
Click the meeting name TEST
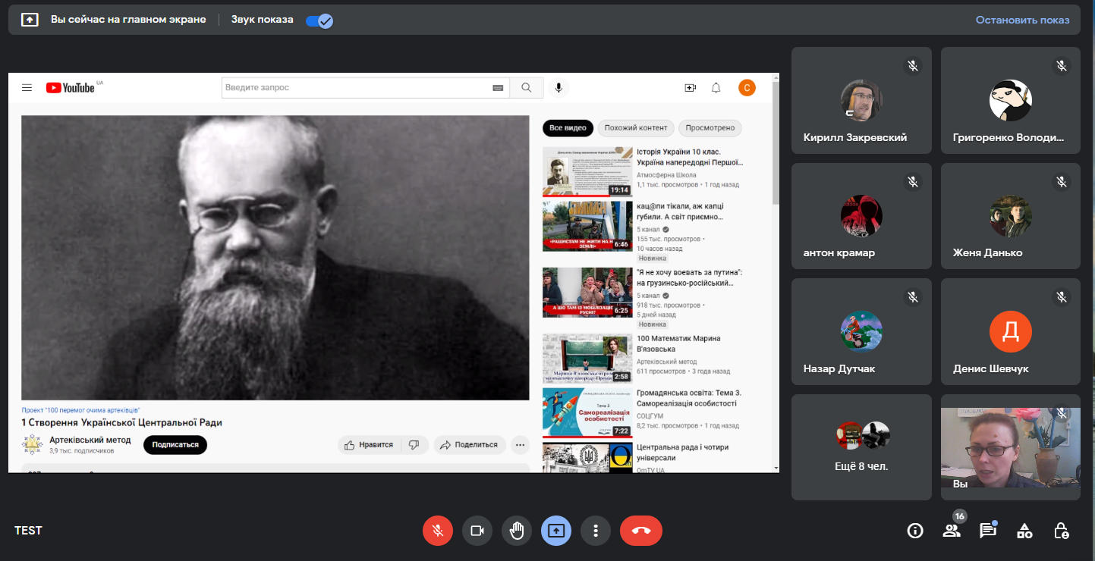pyautogui.click(x=29, y=531)
